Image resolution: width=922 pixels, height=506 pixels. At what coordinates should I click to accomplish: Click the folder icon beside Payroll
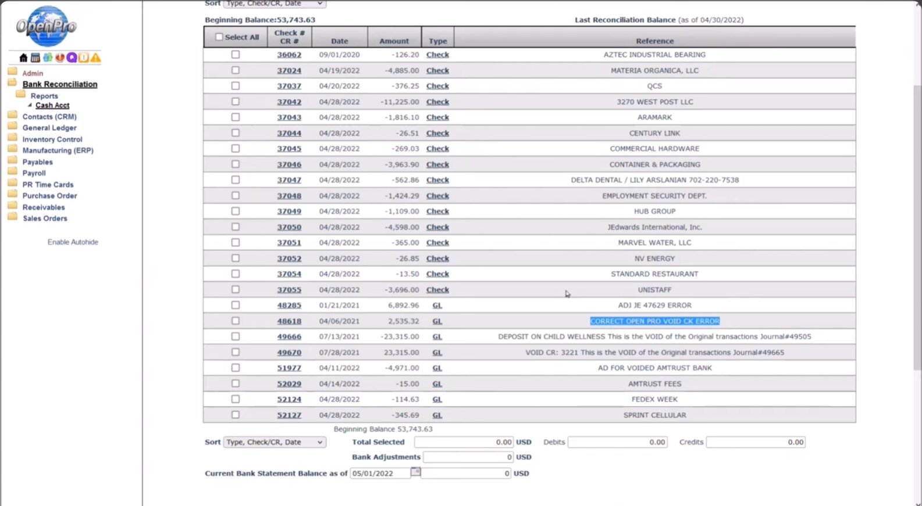[12, 171]
